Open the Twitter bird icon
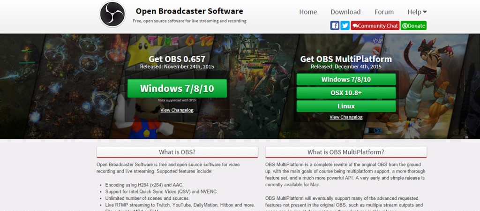 (345, 26)
